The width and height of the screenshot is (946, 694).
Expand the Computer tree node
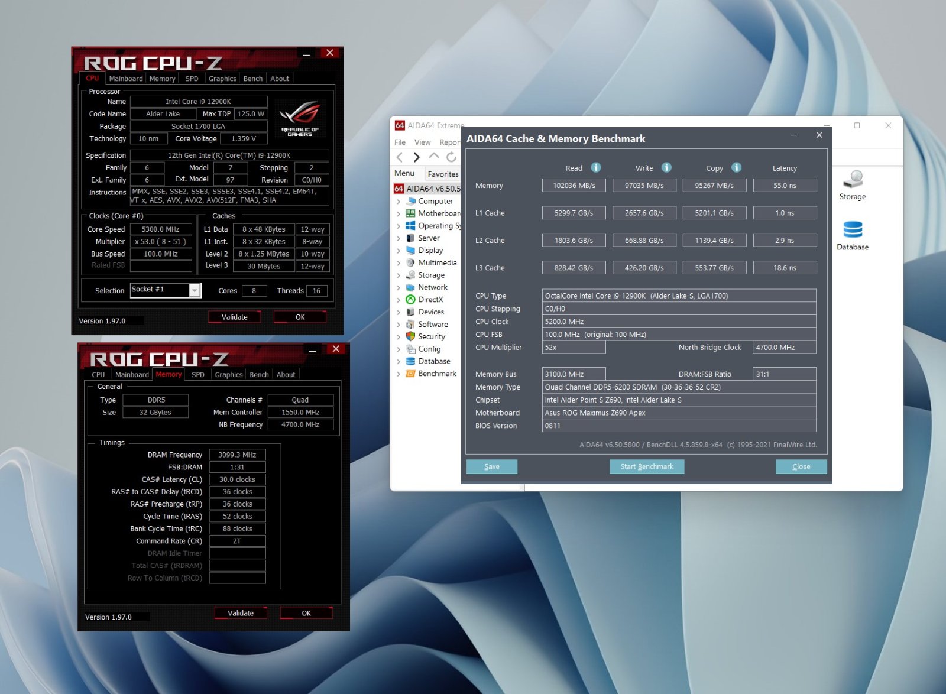pyautogui.click(x=399, y=202)
